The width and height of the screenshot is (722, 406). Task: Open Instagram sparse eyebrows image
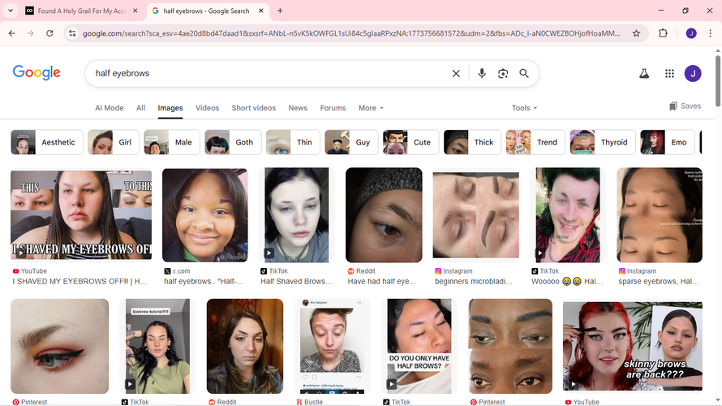point(660,214)
